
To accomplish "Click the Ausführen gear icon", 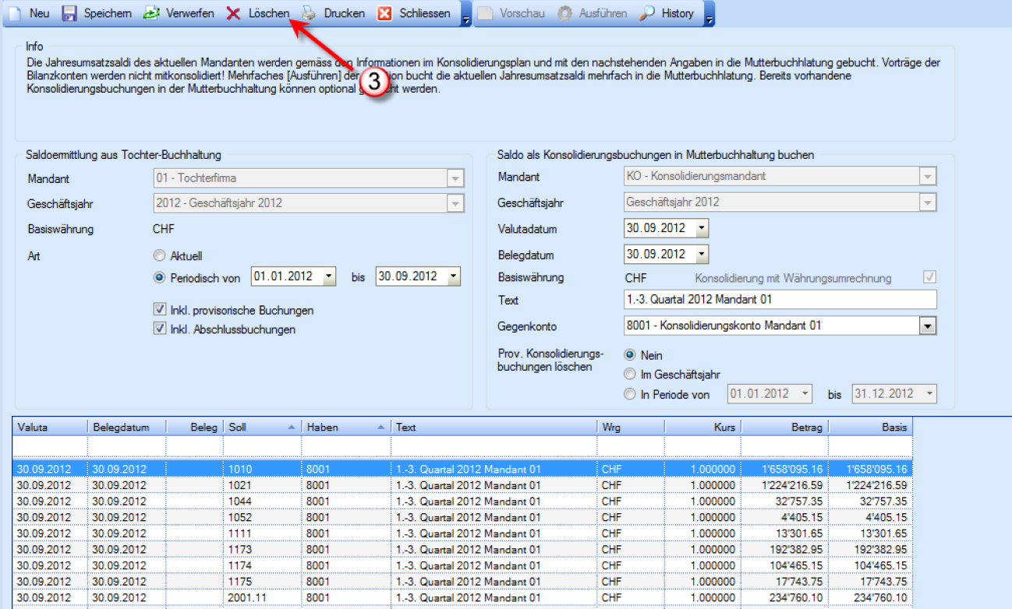I will pos(564,13).
